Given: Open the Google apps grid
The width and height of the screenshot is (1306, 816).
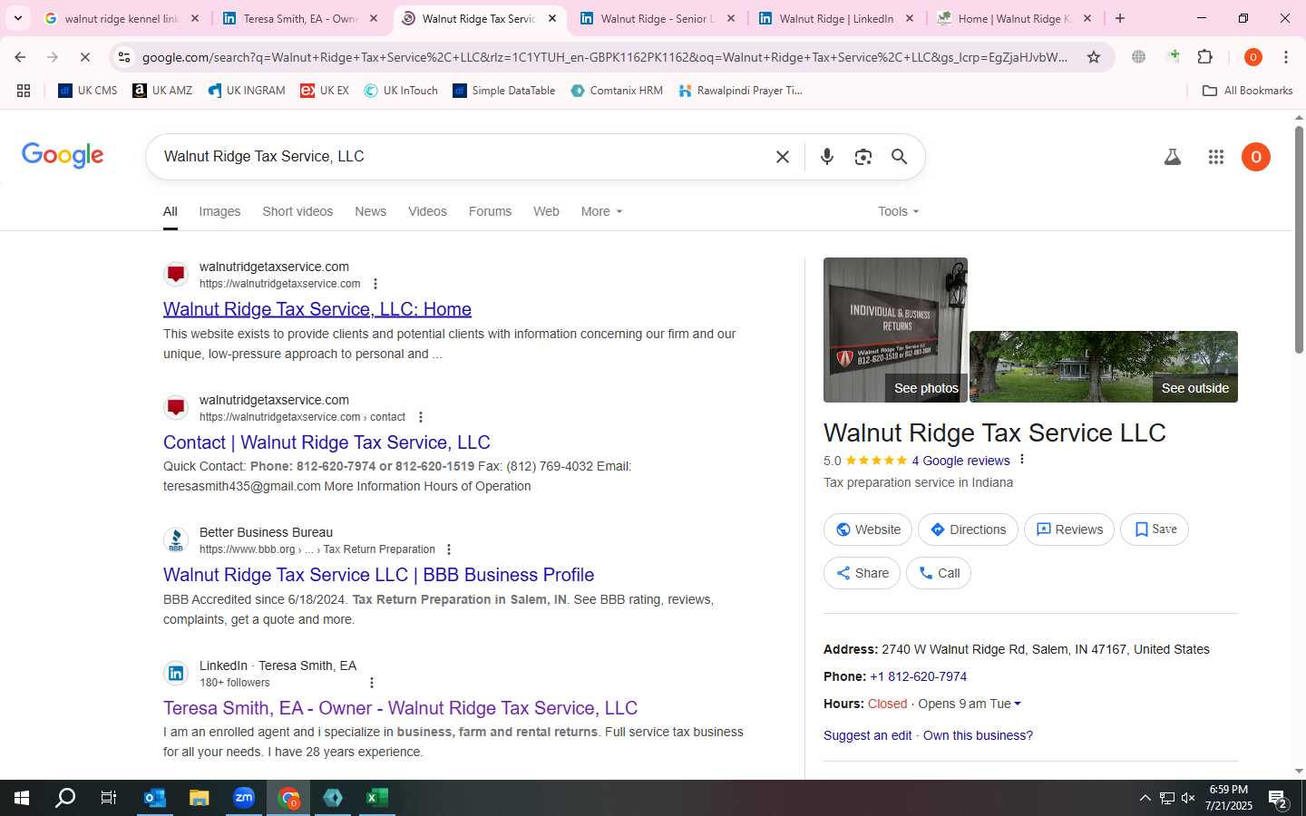Looking at the screenshot, I should (1216, 157).
